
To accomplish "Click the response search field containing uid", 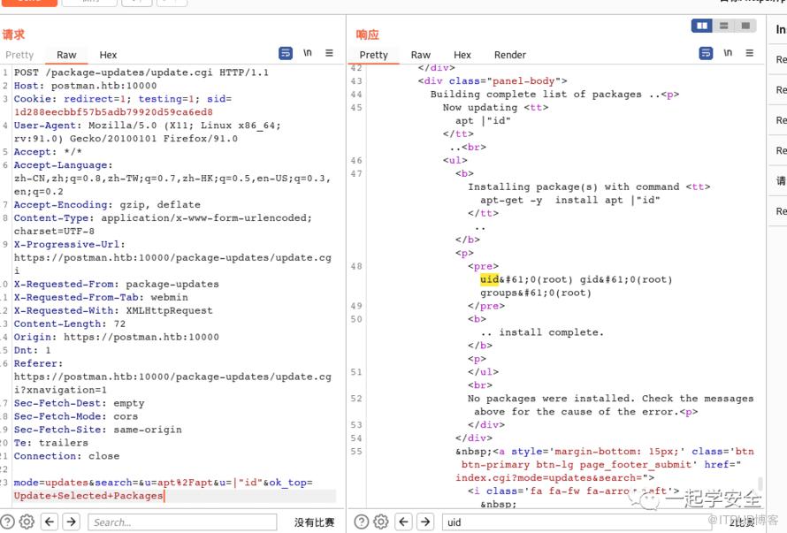I will pos(582,522).
